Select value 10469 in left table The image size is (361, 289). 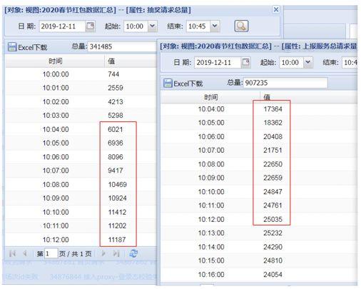point(118,185)
